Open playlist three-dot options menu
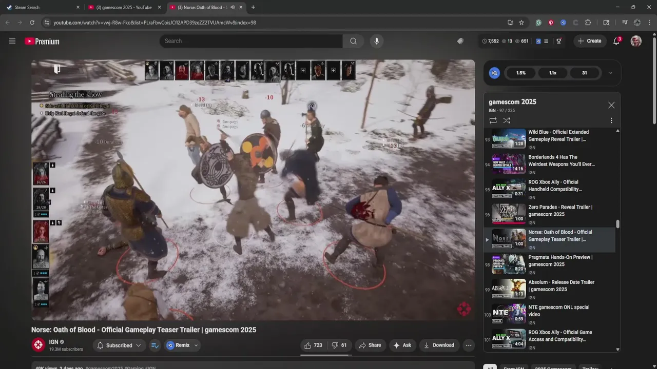The height and width of the screenshot is (369, 657). [611, 120]
